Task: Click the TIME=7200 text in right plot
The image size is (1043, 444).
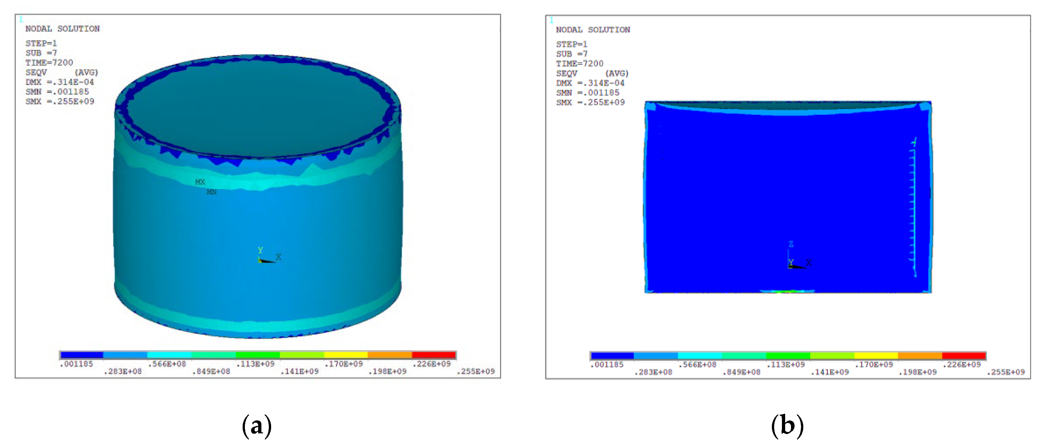Action: tap(579, 63)
